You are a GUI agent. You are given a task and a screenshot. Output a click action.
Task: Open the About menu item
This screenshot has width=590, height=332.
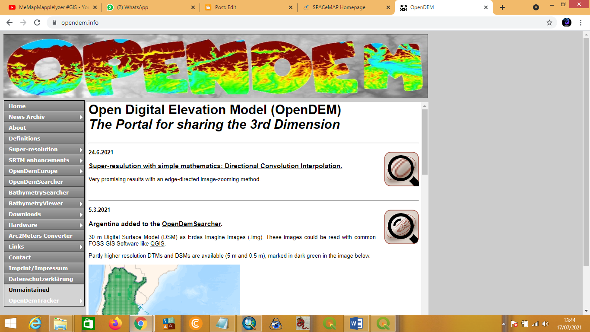tap(44, 128)
